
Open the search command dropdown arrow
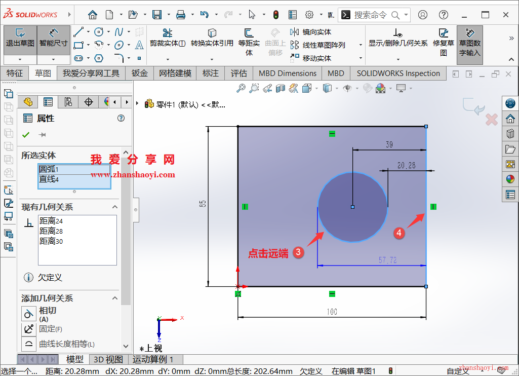pyautogui.click(x=406, y=15)
